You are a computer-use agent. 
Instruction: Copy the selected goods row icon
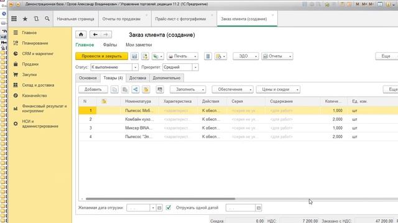[114, 89]
